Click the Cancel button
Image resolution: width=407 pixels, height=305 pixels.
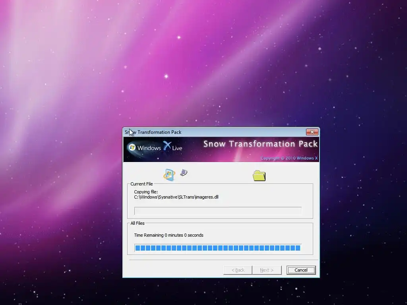pyautogui.click(x=301, y=270)
